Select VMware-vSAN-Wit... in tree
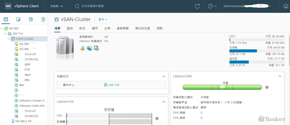290x125 pixels. [x=32, y=106]
